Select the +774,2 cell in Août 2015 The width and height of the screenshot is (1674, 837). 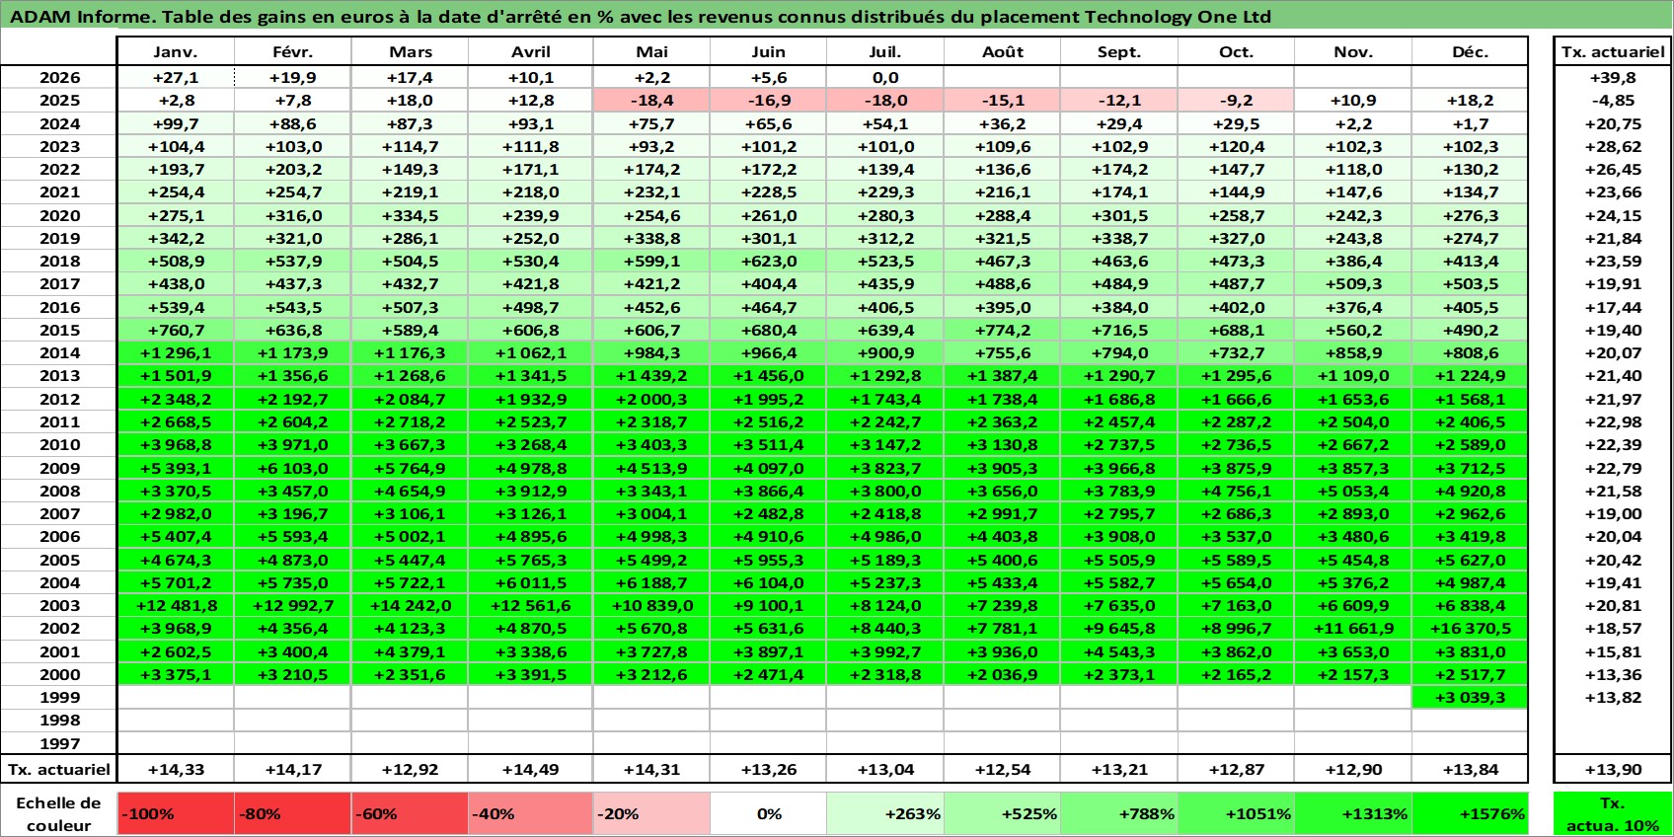pos(1002,330)
